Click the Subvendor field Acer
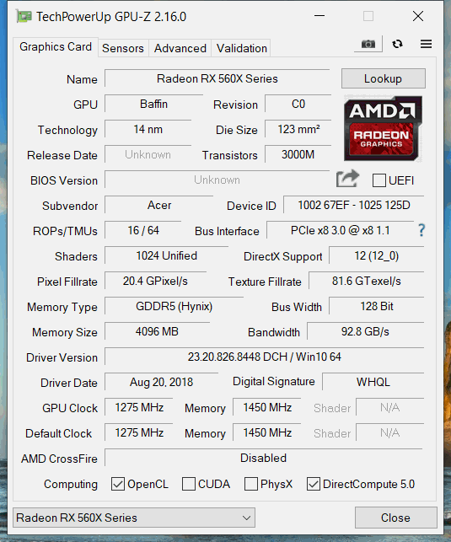 click(159, 205)
